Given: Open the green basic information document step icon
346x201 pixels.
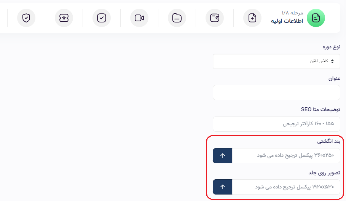Looking at the screenshot, I should (316, 18).
